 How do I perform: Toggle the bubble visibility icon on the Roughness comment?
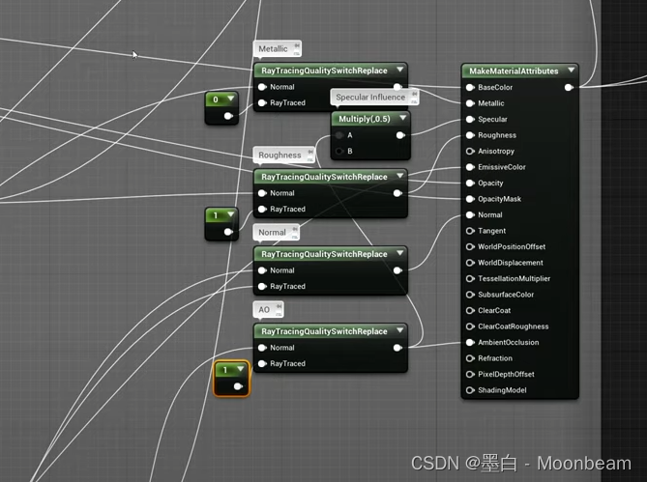coord(310,159)
